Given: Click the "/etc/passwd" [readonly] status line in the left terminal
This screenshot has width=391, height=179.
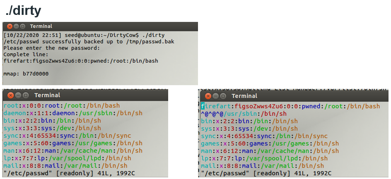Looking at the screenshot, I should [69, 173].
